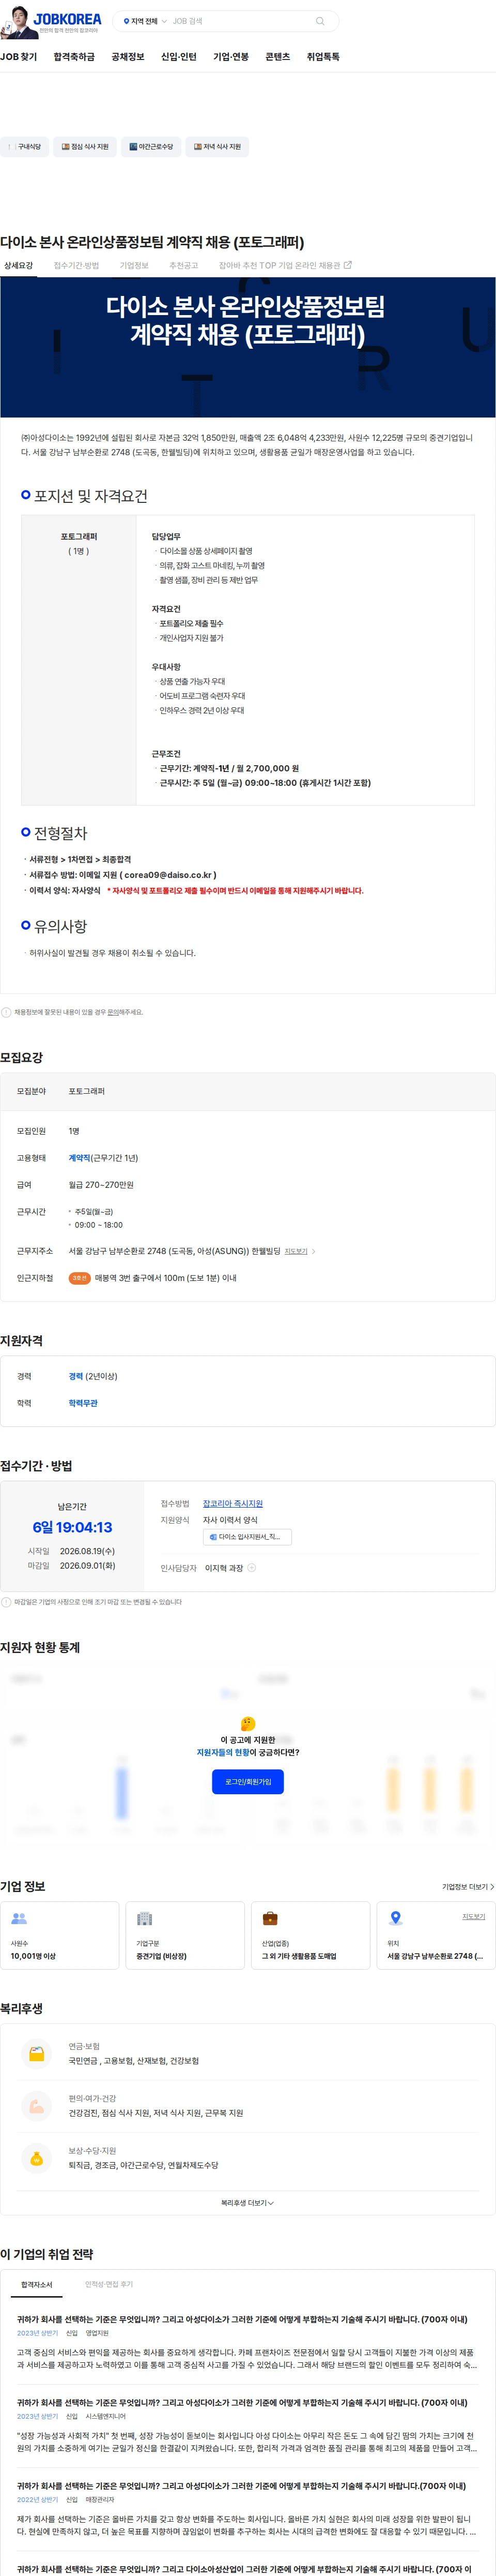Click the 6일 19:04:13 remaining time

coord(72,1527)
